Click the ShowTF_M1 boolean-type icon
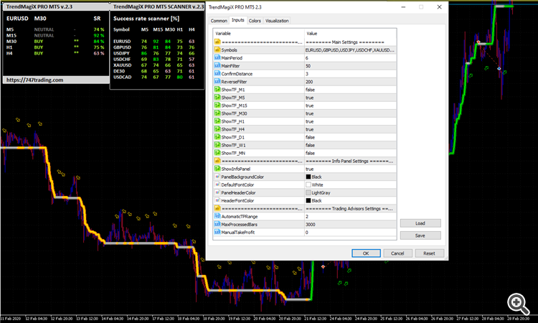 coord(217,89)
